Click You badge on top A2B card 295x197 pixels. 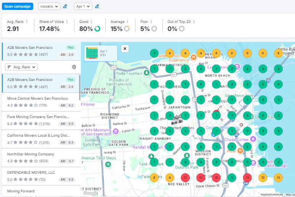pos(71,47)
